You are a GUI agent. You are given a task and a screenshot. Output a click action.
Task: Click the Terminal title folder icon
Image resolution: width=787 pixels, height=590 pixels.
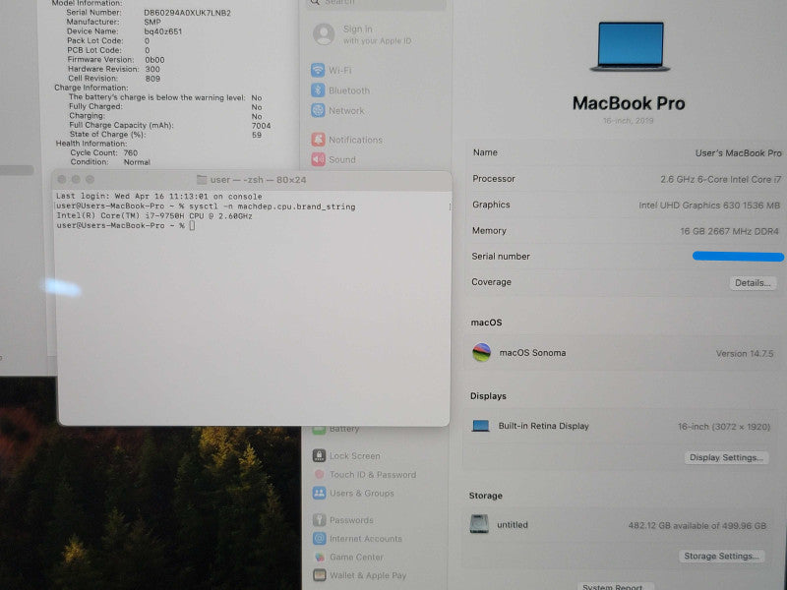coord(202,180)
